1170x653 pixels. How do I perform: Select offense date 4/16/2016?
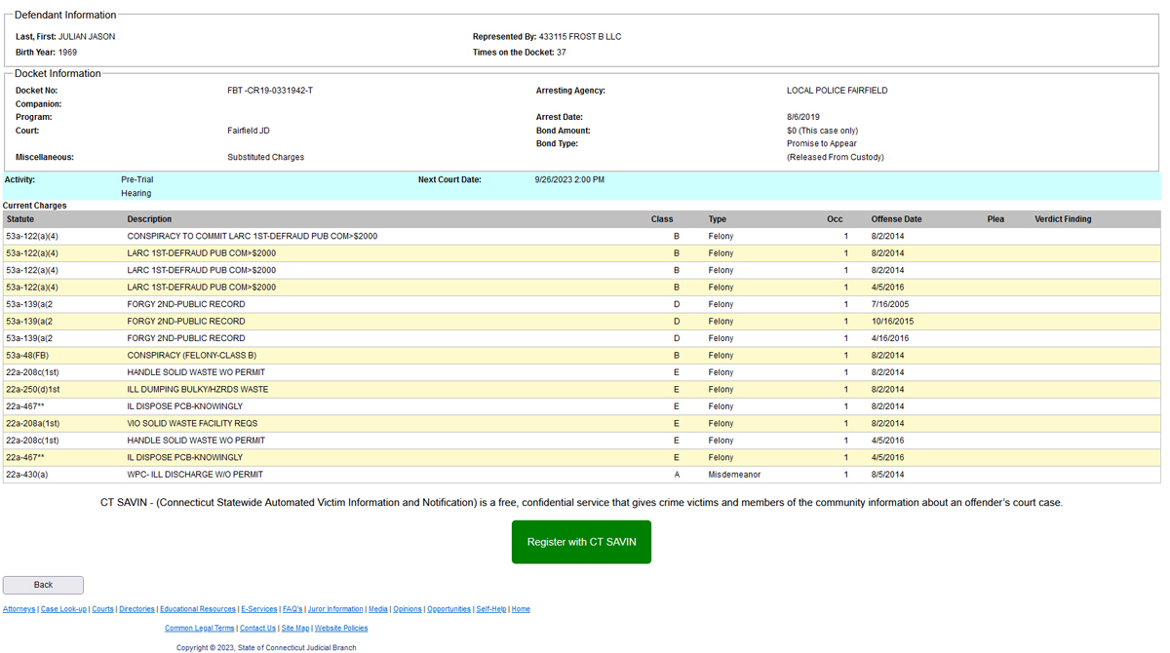click(890, 338)
